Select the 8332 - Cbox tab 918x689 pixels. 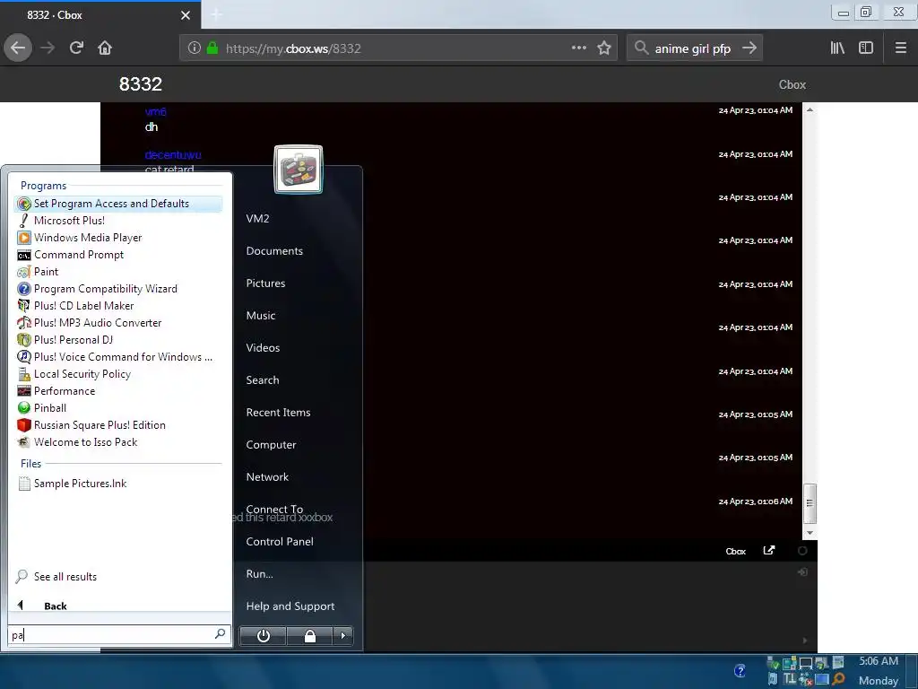point(100,15)
